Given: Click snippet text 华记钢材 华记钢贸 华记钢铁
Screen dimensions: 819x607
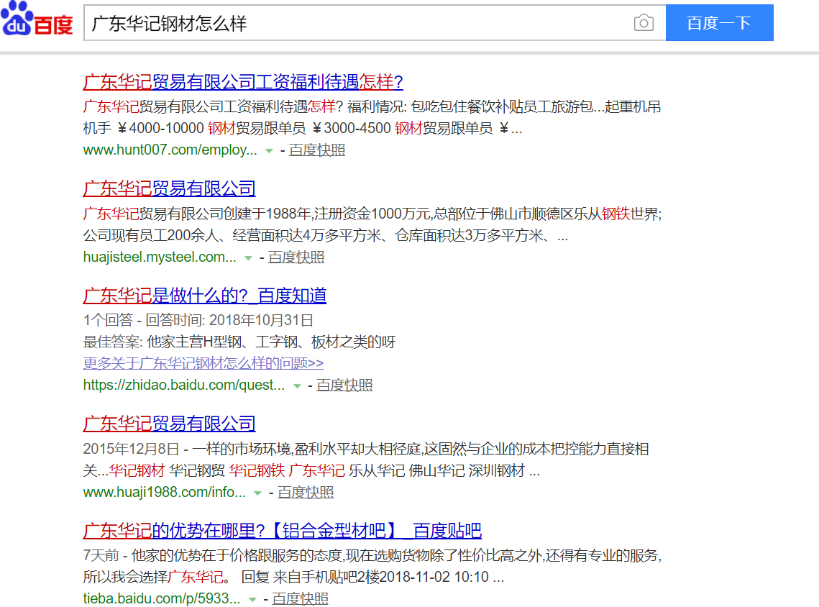Looking at the screenshot, I should (197, 471).
